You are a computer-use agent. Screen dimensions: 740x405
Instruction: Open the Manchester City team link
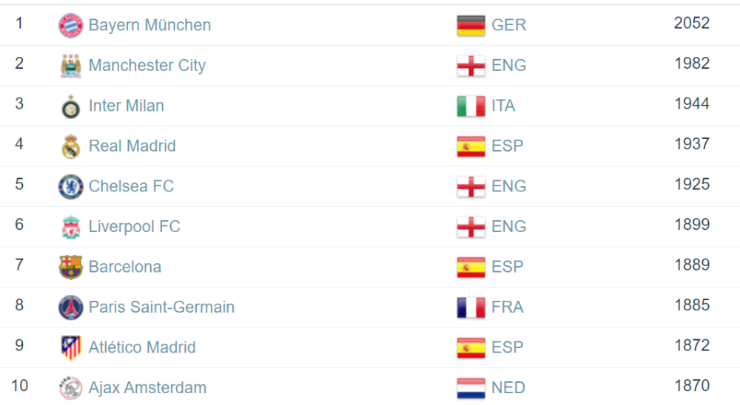click(147, 65)
